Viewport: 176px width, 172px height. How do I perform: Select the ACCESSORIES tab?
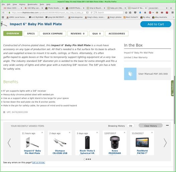point(117,33)
